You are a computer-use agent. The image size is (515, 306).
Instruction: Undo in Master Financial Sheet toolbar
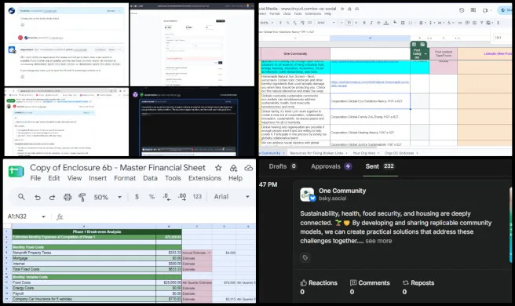(38, 197)
